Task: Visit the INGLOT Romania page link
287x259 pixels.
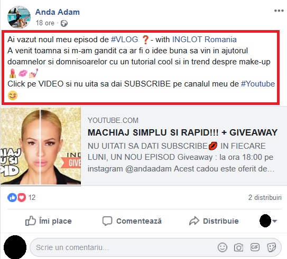Action: [205, 40]
